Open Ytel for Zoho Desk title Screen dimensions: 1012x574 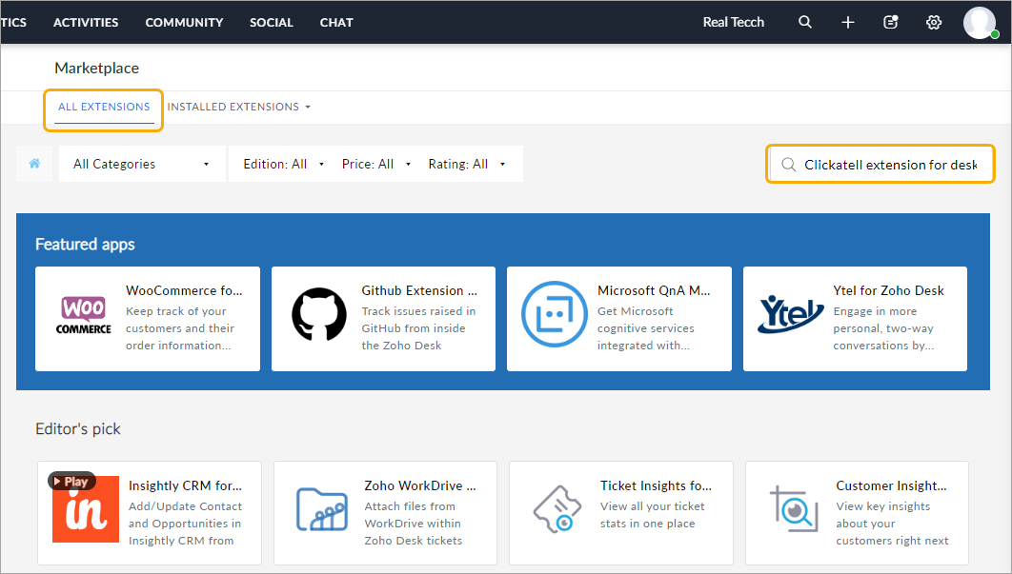pos(889,290)
